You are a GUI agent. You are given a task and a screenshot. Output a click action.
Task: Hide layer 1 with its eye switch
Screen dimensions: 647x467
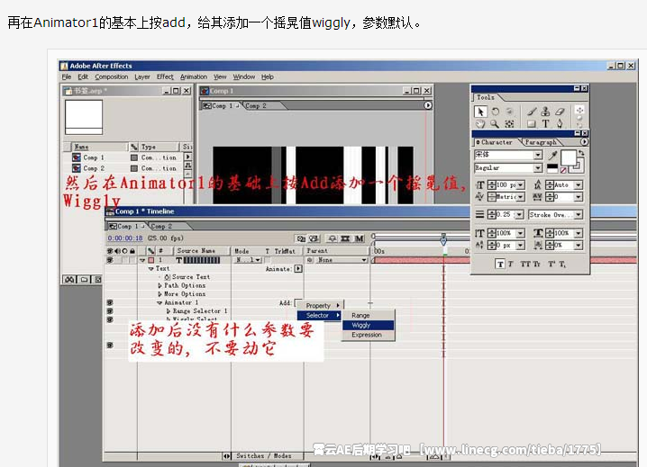click(x=110, y=260)
